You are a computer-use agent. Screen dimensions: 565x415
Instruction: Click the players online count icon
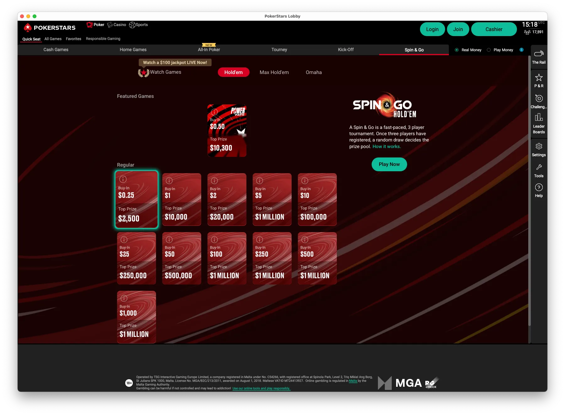click(527, 32)
